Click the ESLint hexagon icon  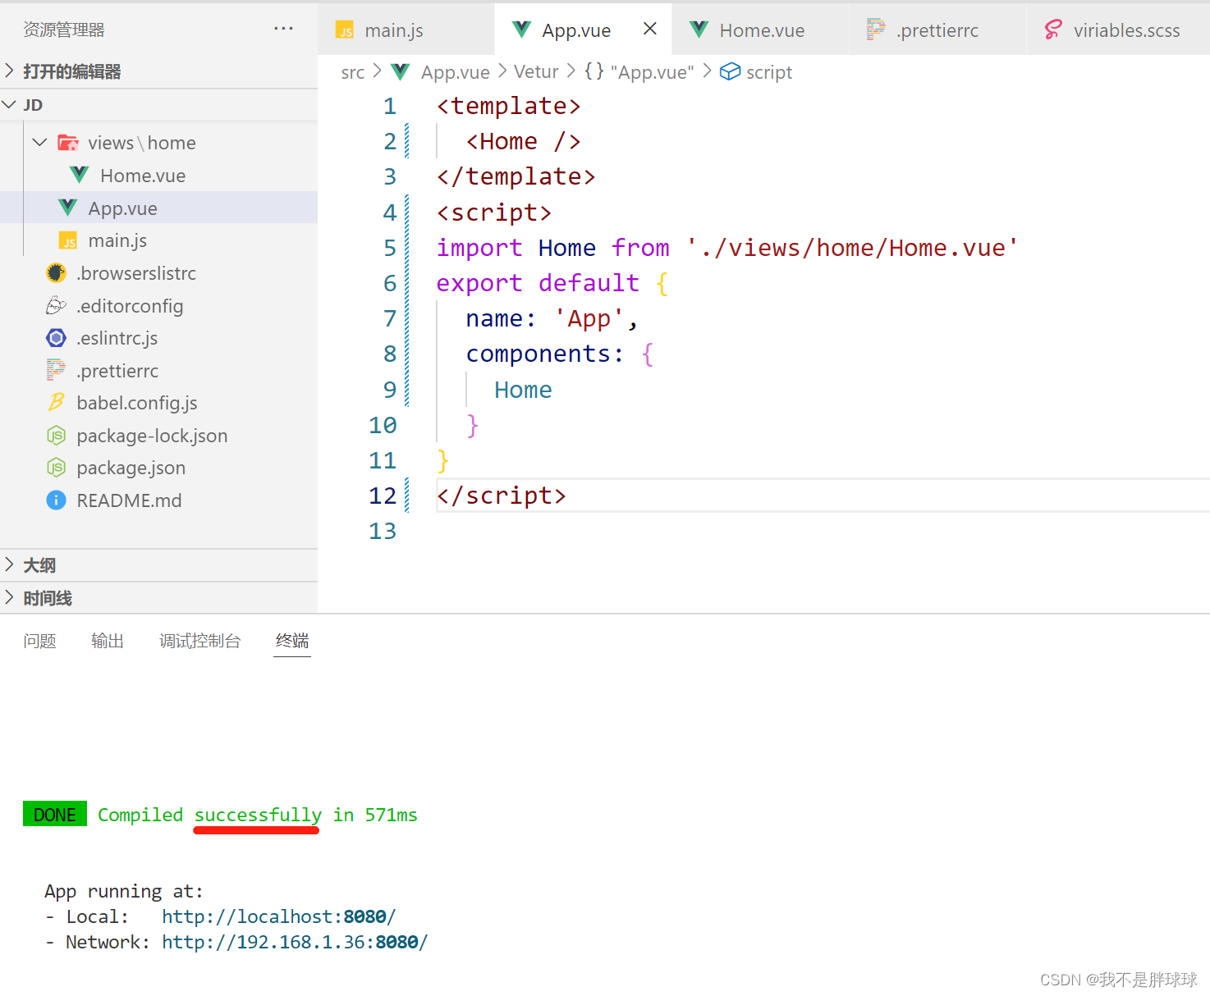click(x=56, y=337)
